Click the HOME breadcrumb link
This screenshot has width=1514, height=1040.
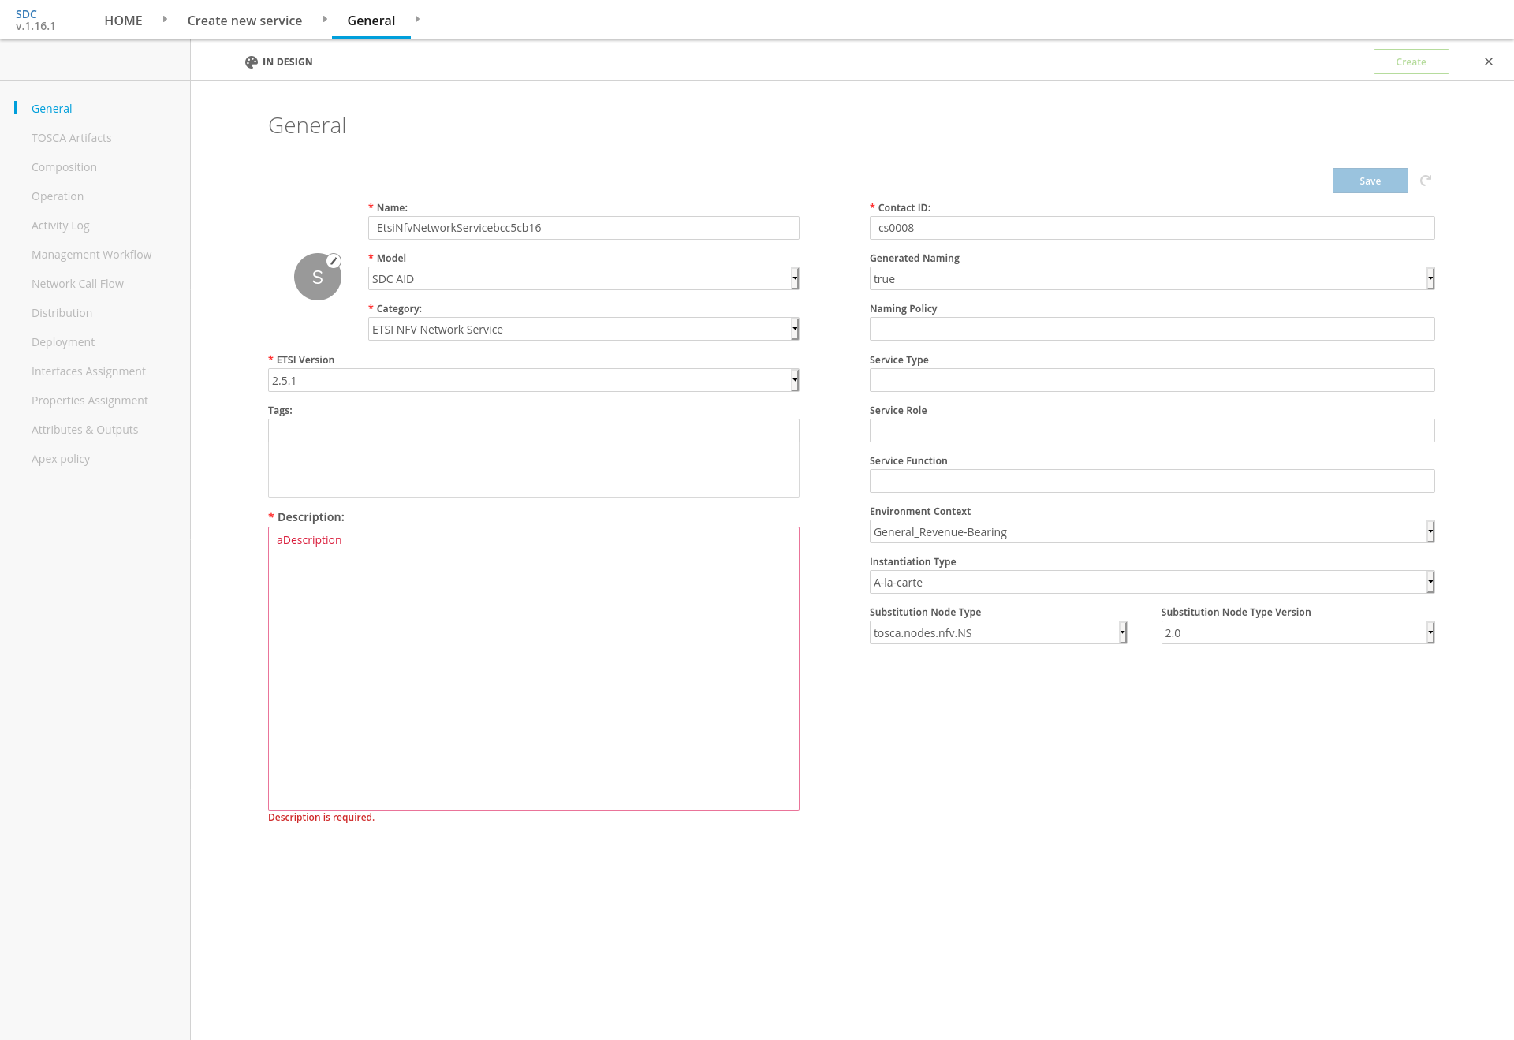[123, 21]
